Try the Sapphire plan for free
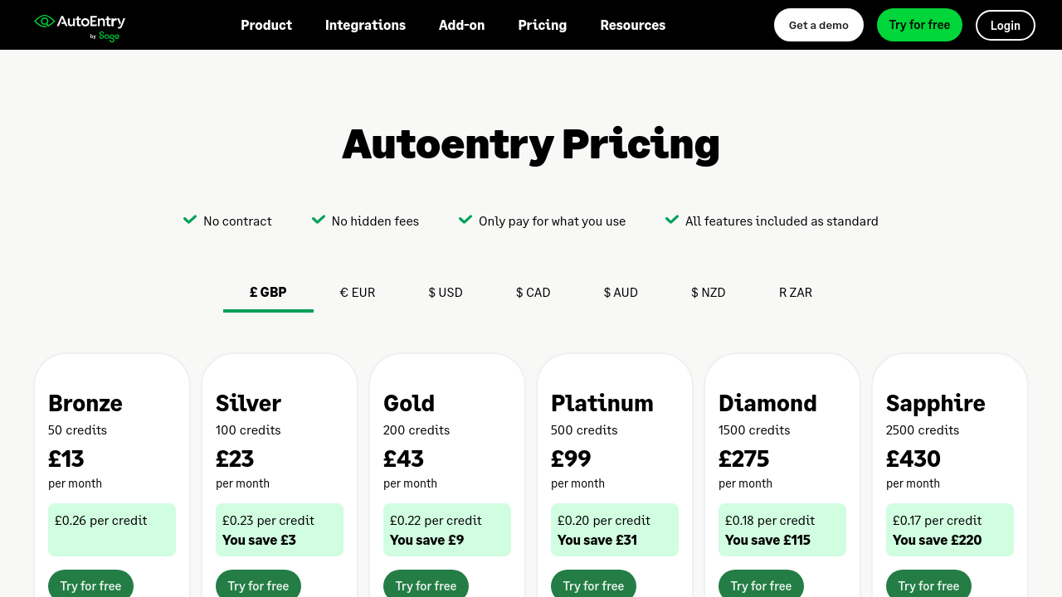Viewport: 1062px width, 597px height. coord(928,585)
